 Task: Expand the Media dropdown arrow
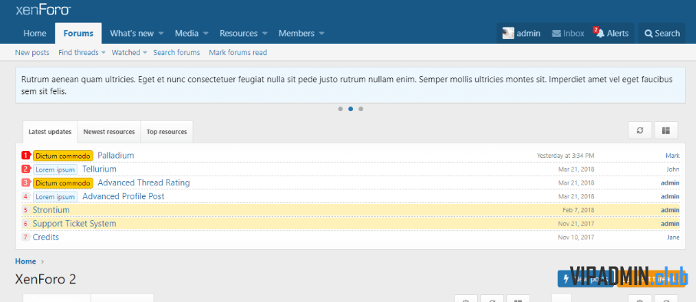coord(206,34)
